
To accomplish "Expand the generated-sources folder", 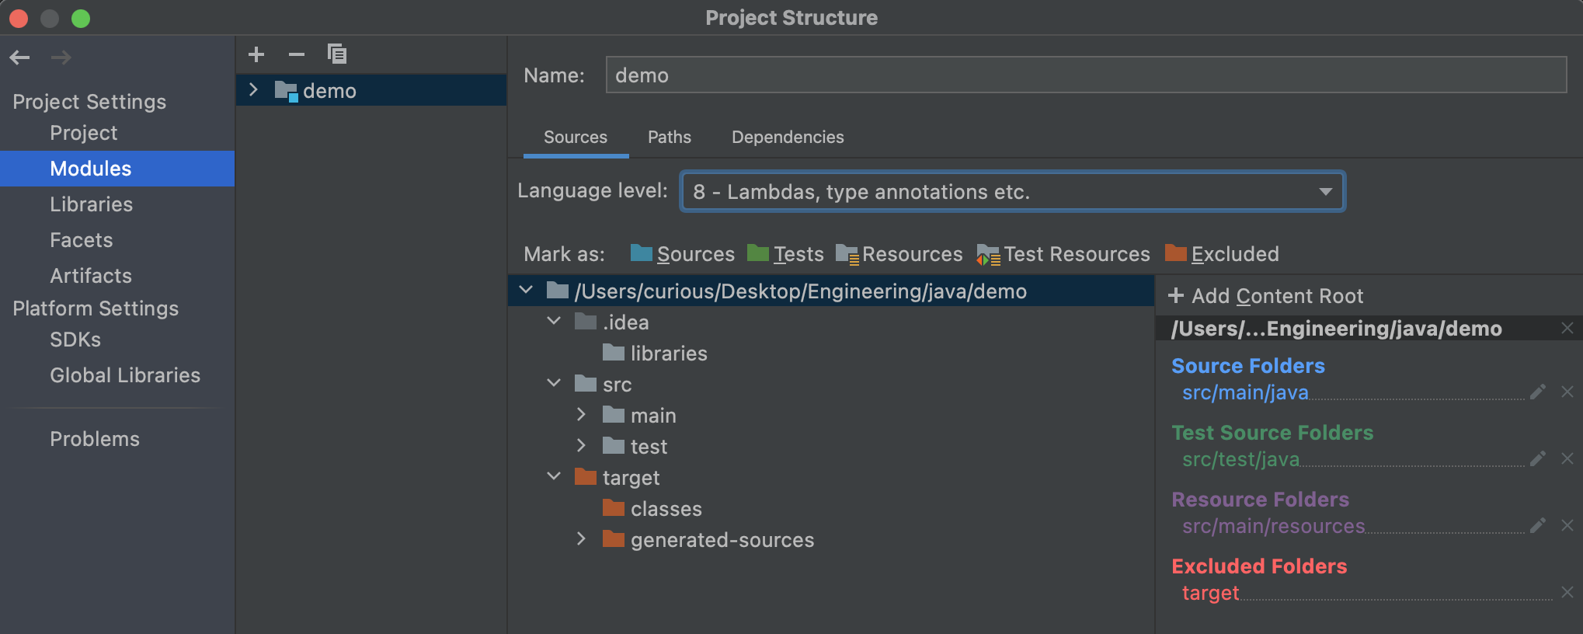I will (581, 539).
